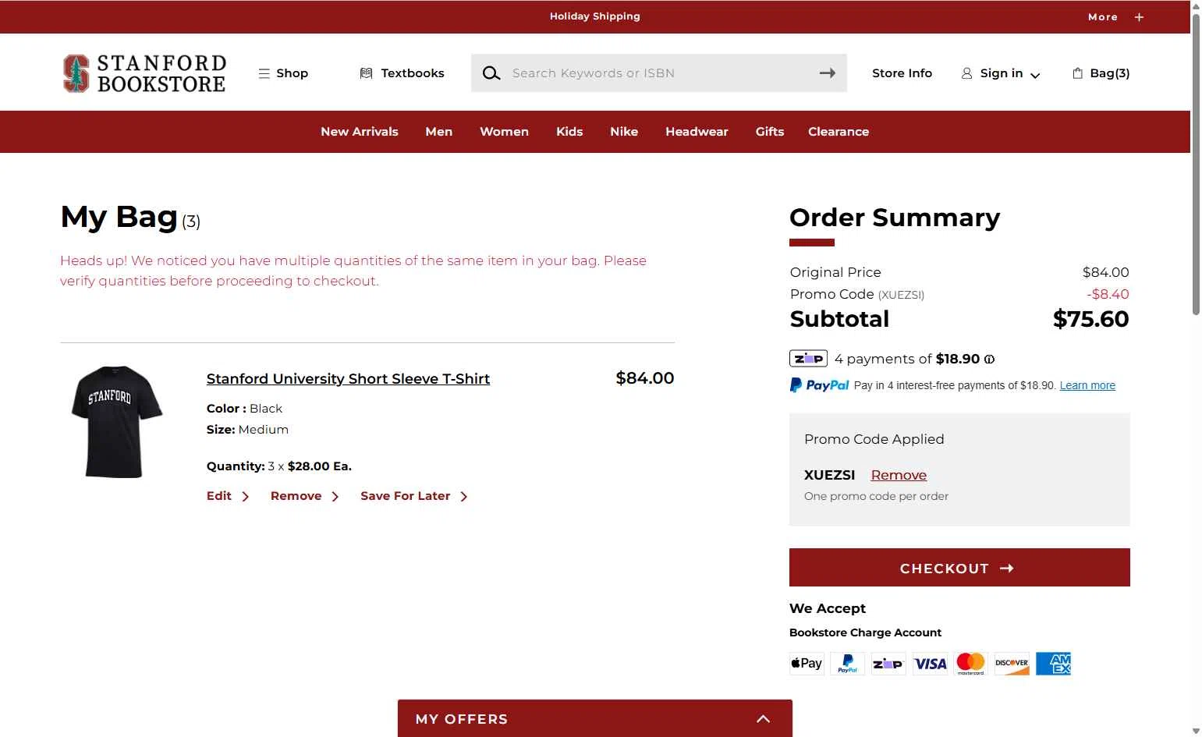
Task: Remove the T-shirt from the bag
Action: point(305,496)
